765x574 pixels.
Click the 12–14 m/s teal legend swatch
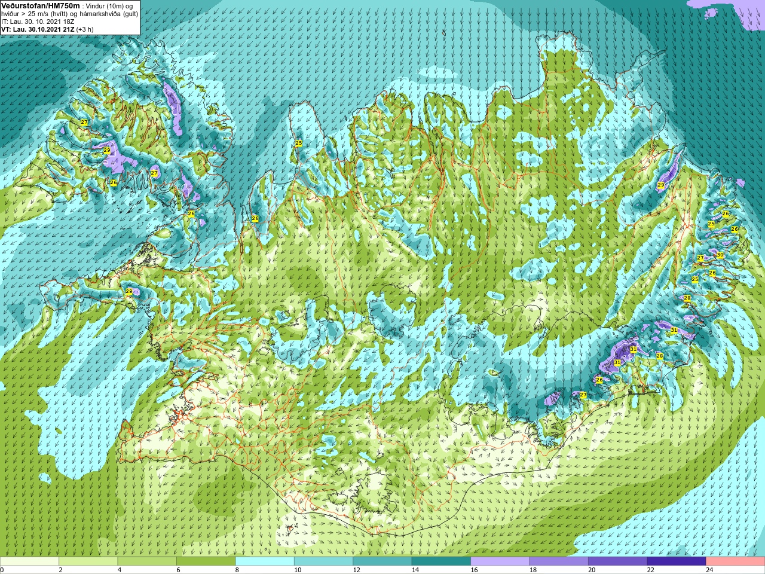point(382,561)
